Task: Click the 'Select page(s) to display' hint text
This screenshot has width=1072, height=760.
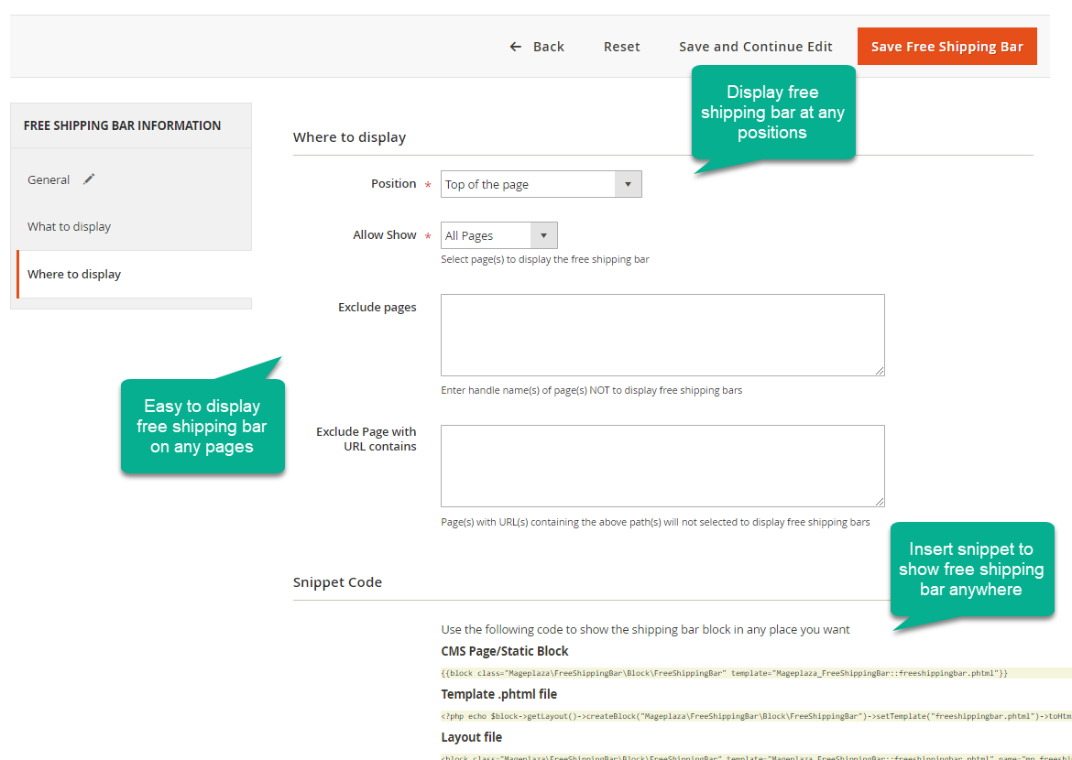Action: 545,260
